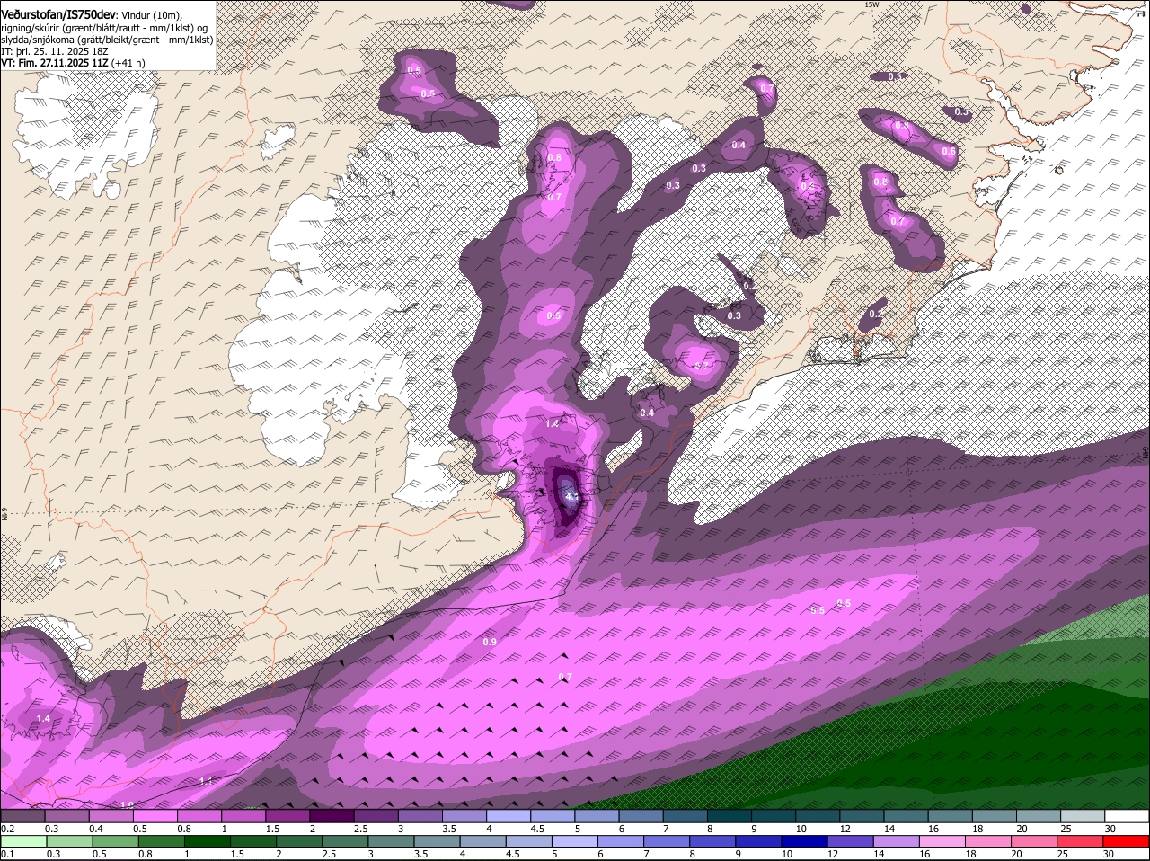This screenshot has width=1150, height=861.
Task: Pick upper legend swatch starting at 5
Action: pyautogui.click(x=597, y=816)
